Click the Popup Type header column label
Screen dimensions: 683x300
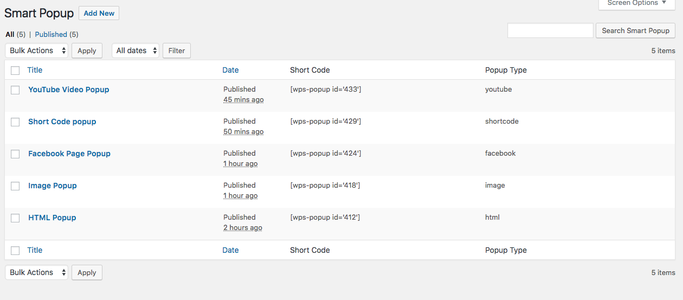click(x=506, y=70)
